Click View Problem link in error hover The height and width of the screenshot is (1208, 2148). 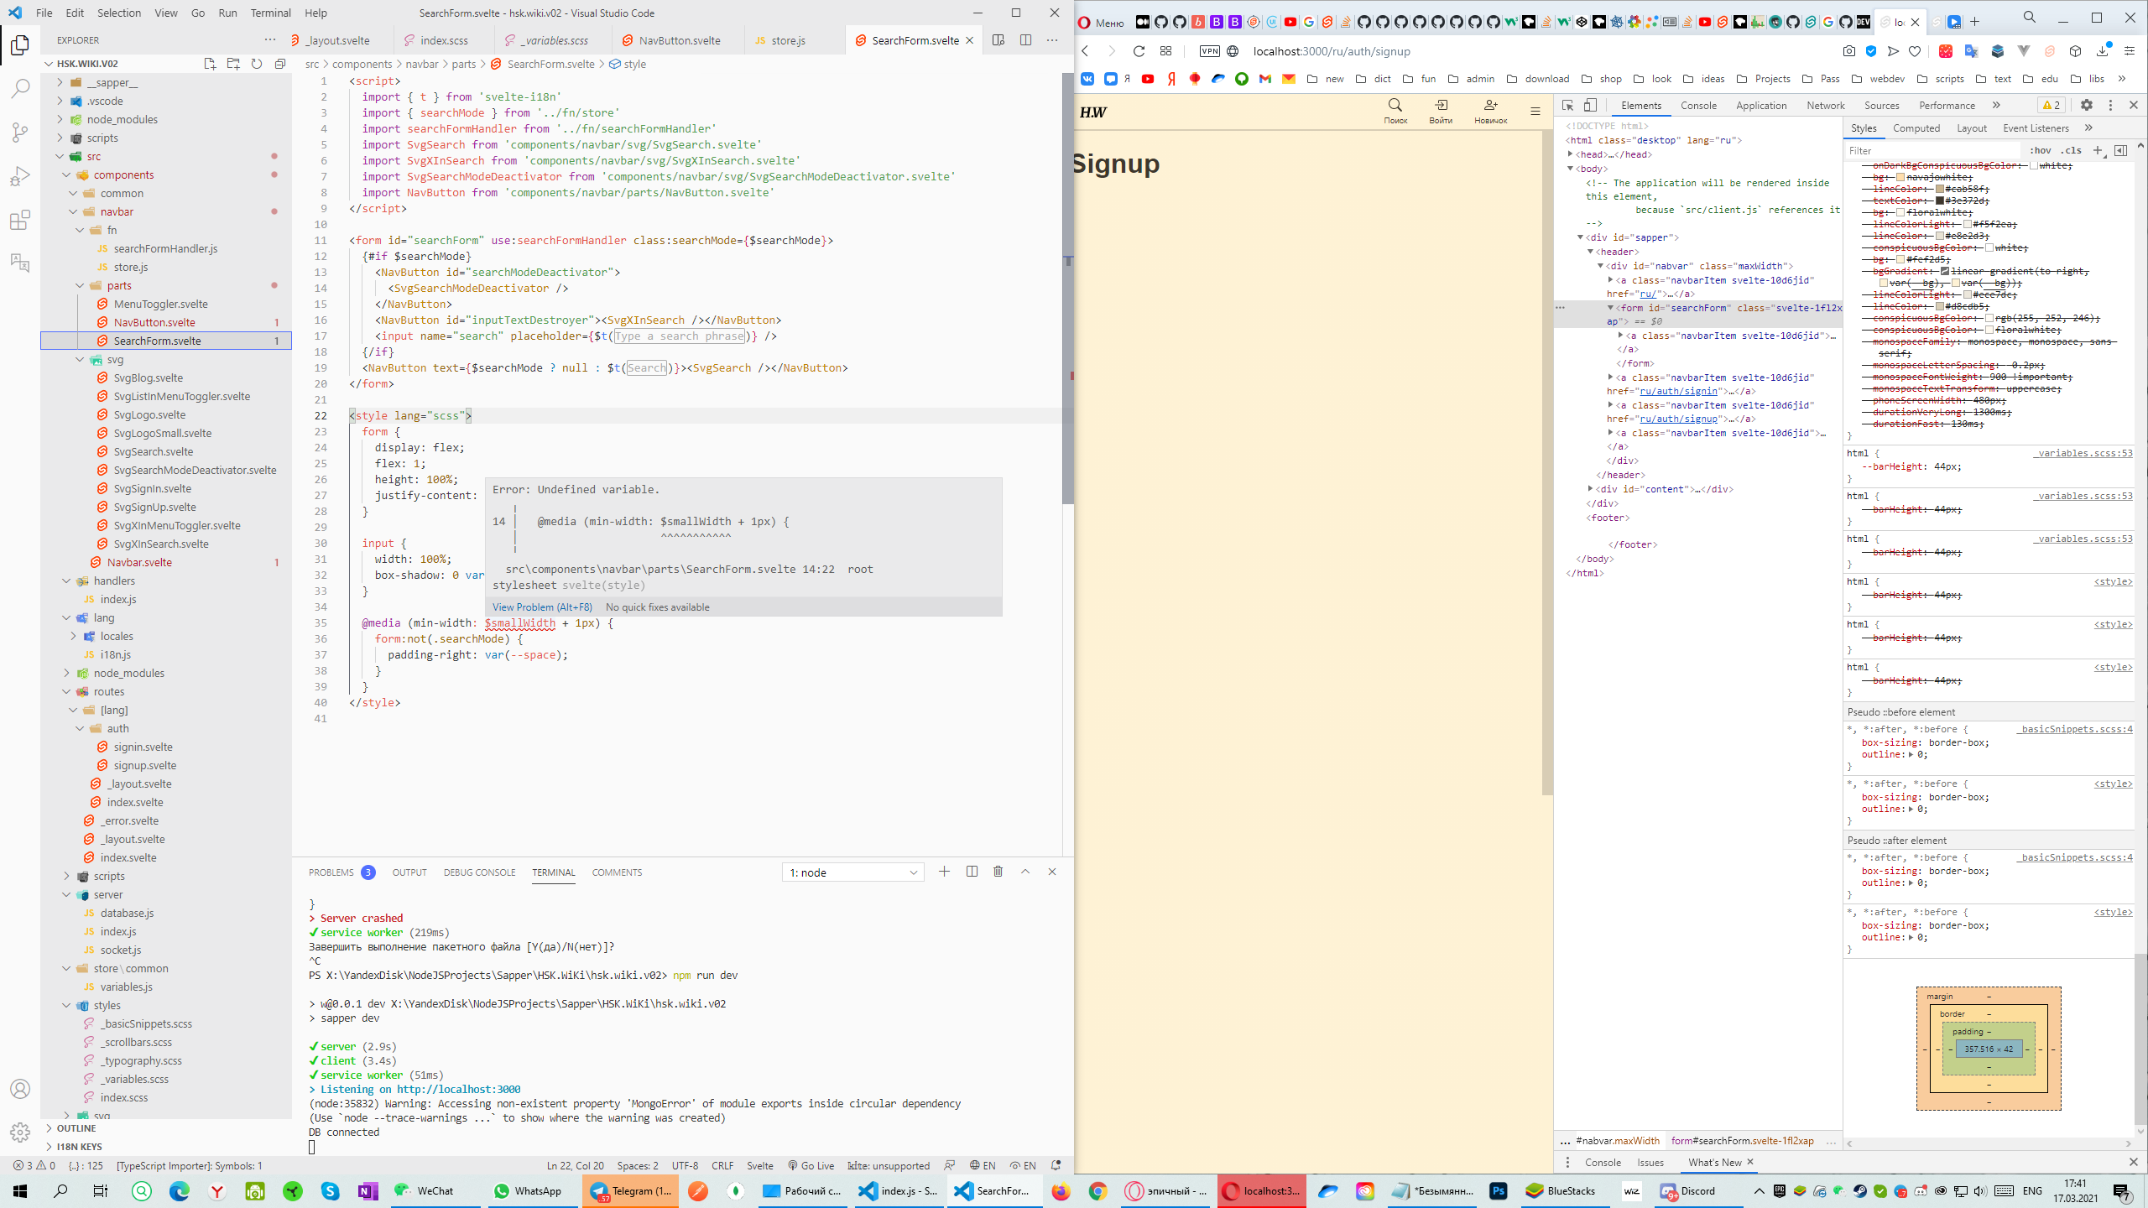[x=542, y=607]
